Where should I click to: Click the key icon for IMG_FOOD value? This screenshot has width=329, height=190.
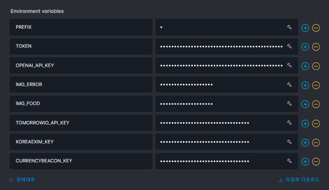290,104
